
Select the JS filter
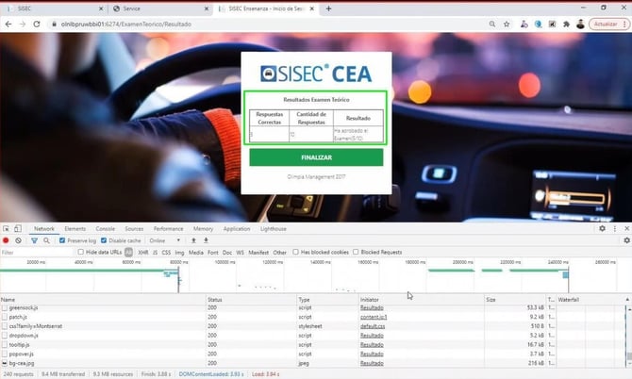click(155, 253)
